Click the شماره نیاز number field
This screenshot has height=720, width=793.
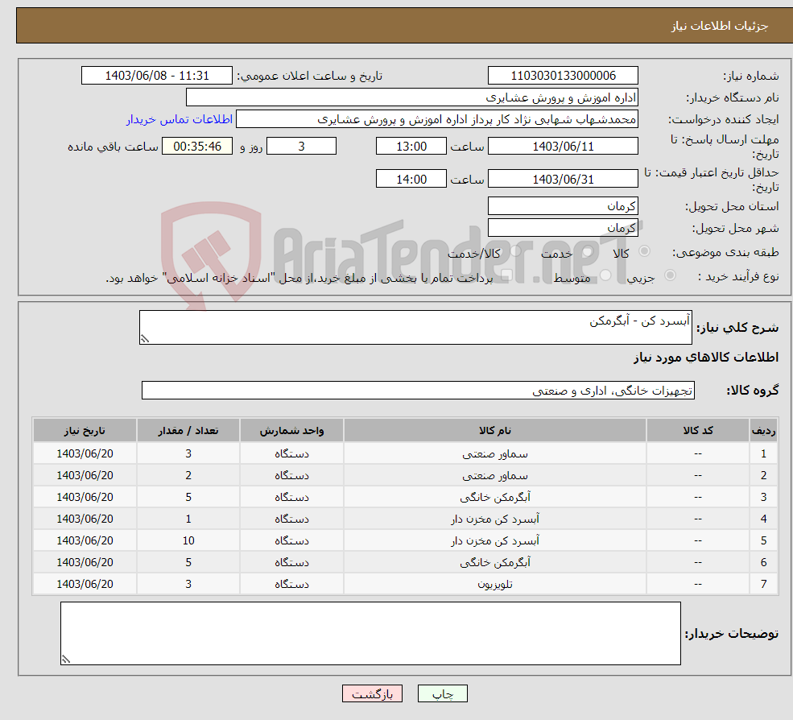[563, 76]
